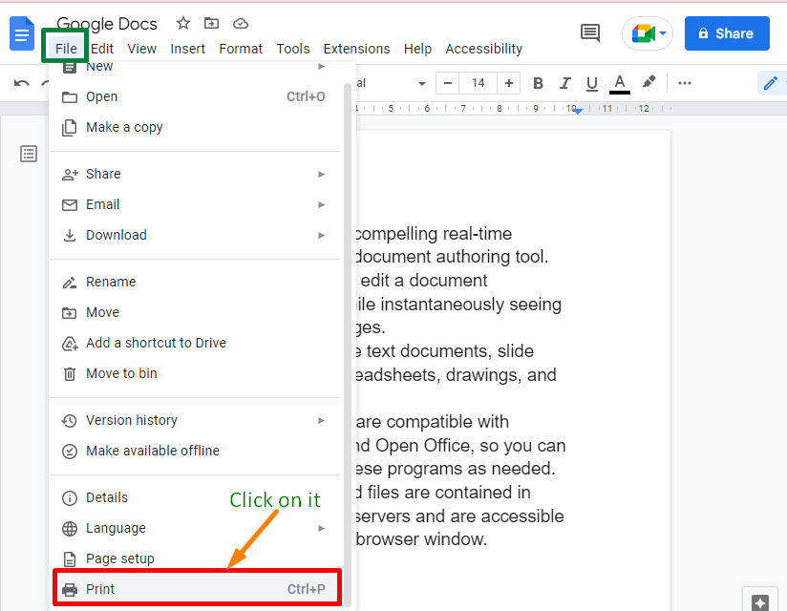Click the Explore button at bottom right

[760, 602]
